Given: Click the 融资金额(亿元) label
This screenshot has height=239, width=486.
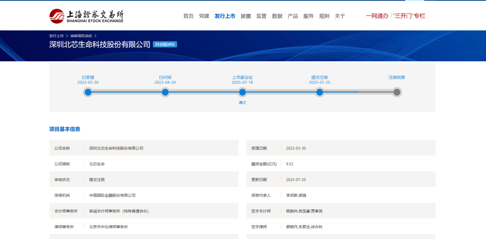Looking at the screenshot, I should click(264, 164).
